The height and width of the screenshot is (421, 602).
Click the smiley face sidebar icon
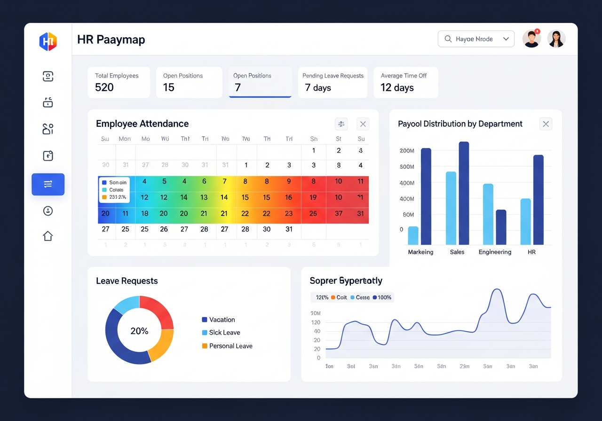[x=48, y=211]
